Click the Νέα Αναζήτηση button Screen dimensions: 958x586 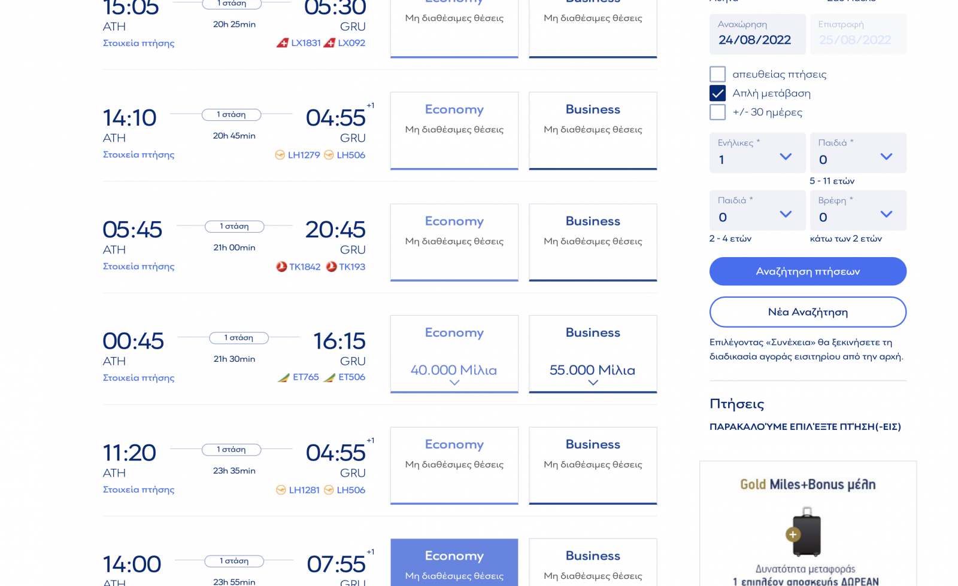[808, 312]
